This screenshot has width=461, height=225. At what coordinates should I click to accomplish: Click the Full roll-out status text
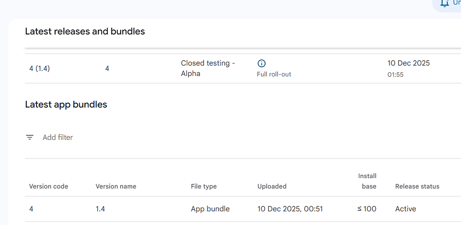[274, 74]
